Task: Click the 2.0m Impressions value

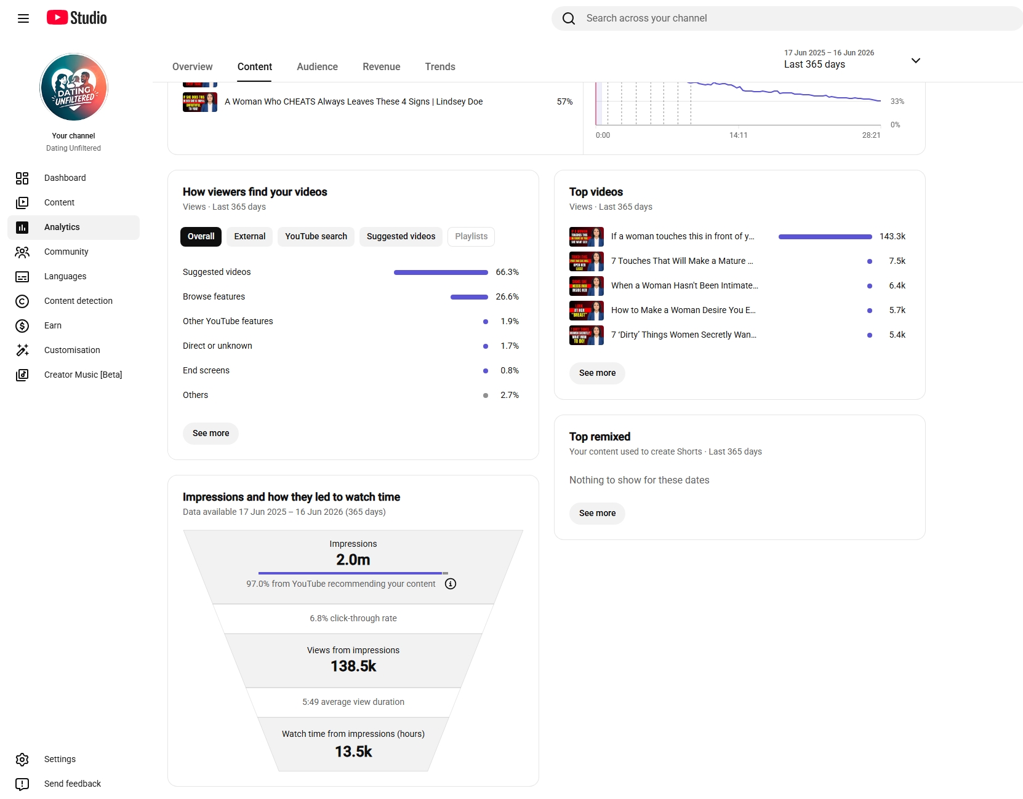Action: pyautogui.click(x=353, y=560)
